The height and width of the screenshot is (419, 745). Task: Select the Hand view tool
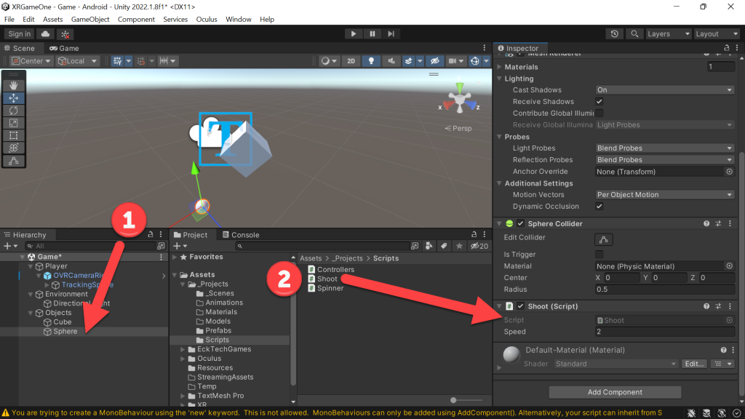pos(13,86)
